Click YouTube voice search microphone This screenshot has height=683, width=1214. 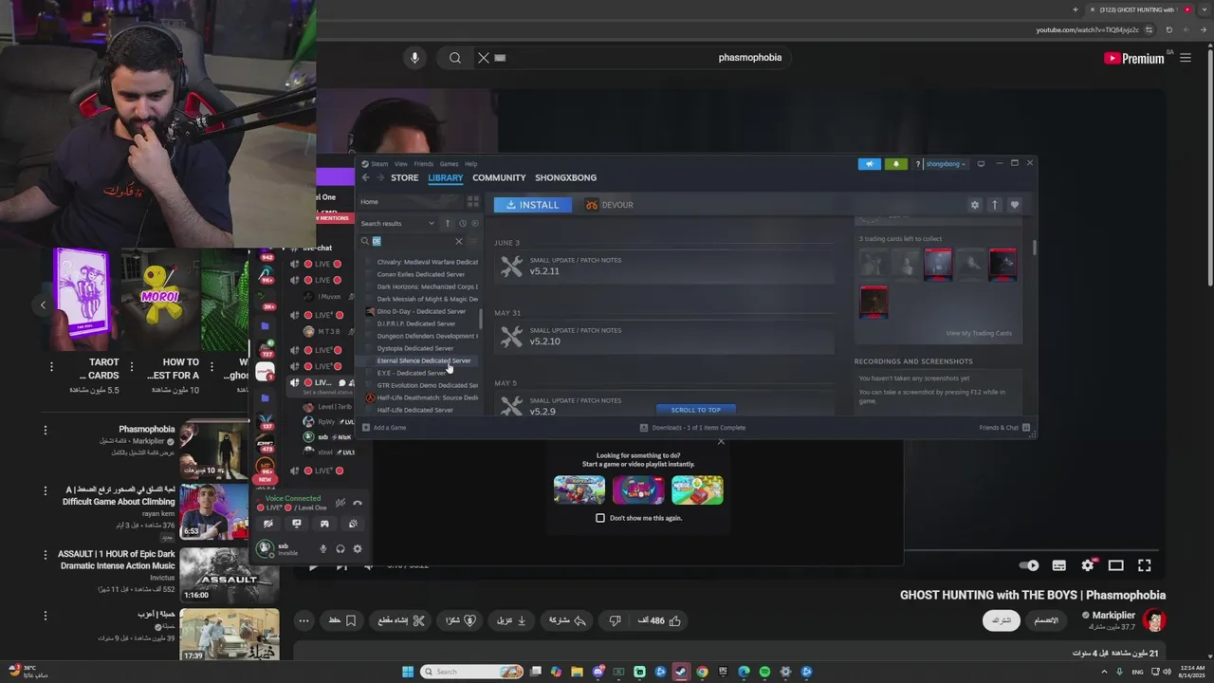[x=414, y=58]
